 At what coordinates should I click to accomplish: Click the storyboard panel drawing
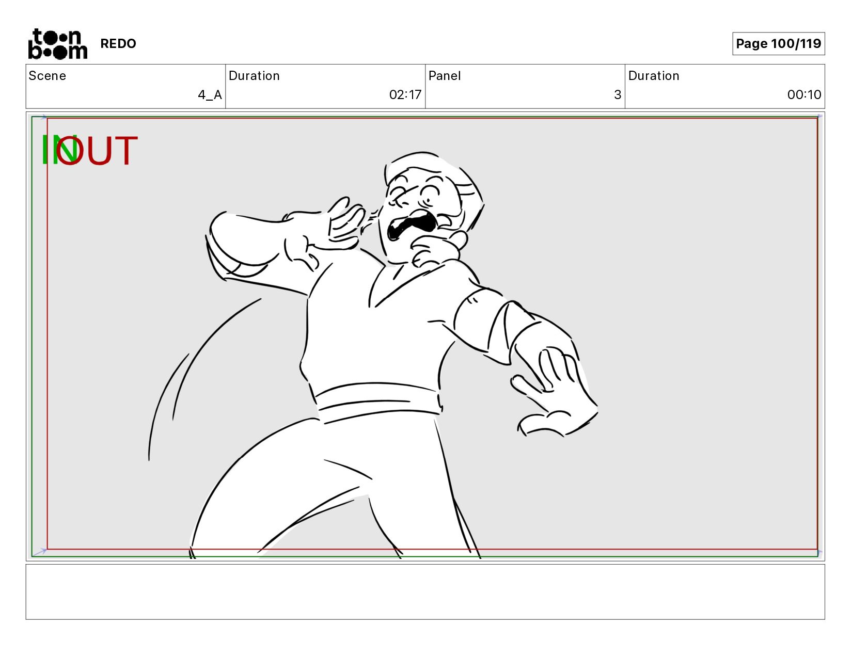[x=425, y=336]
